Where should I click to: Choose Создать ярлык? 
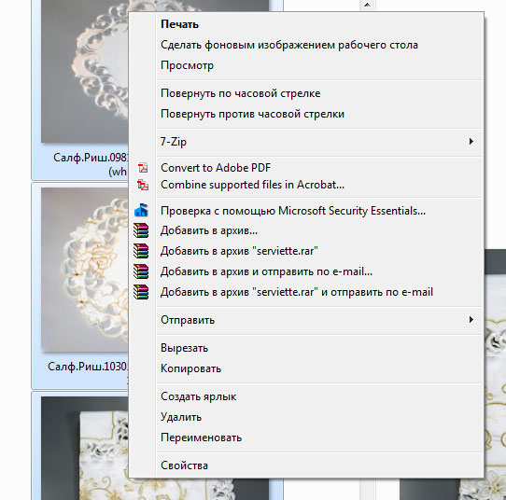click(x=305, y=396)
